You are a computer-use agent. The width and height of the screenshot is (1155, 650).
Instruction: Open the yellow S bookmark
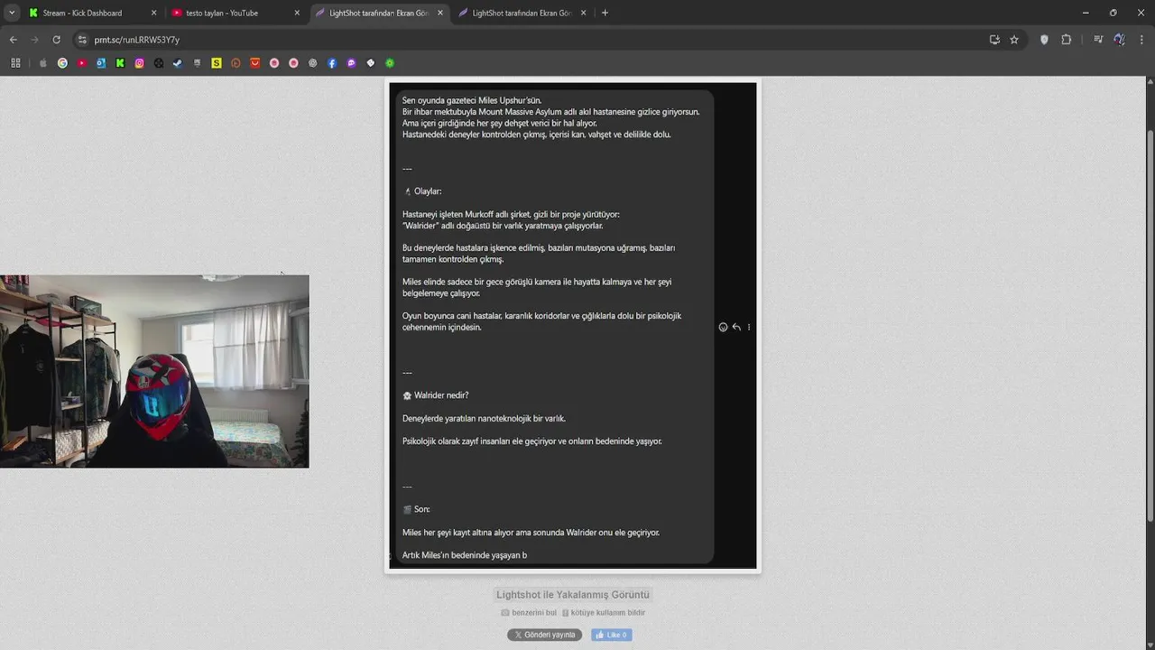tap(217, 63)
